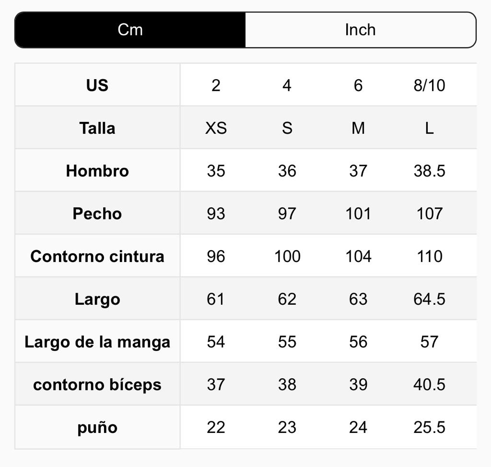Click puño value 25.5
The image size is (491, 467).
tap(429, 427)
